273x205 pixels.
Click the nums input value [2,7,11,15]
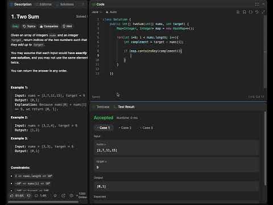(x=107, y=150)
